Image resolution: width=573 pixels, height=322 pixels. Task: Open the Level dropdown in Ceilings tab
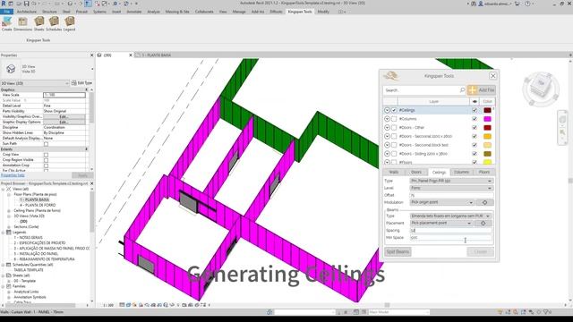(x=451, y=188)
